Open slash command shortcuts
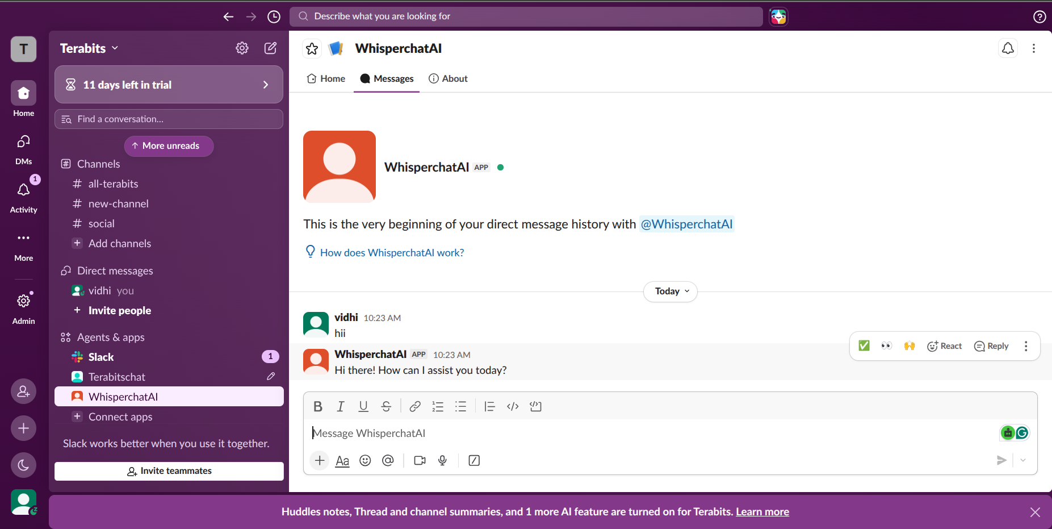 474,460
